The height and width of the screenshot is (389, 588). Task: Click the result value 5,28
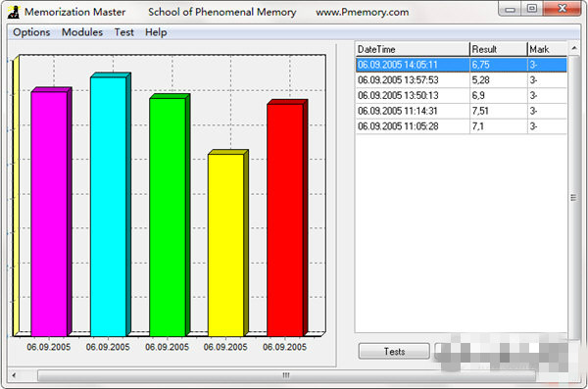point(481,80)
